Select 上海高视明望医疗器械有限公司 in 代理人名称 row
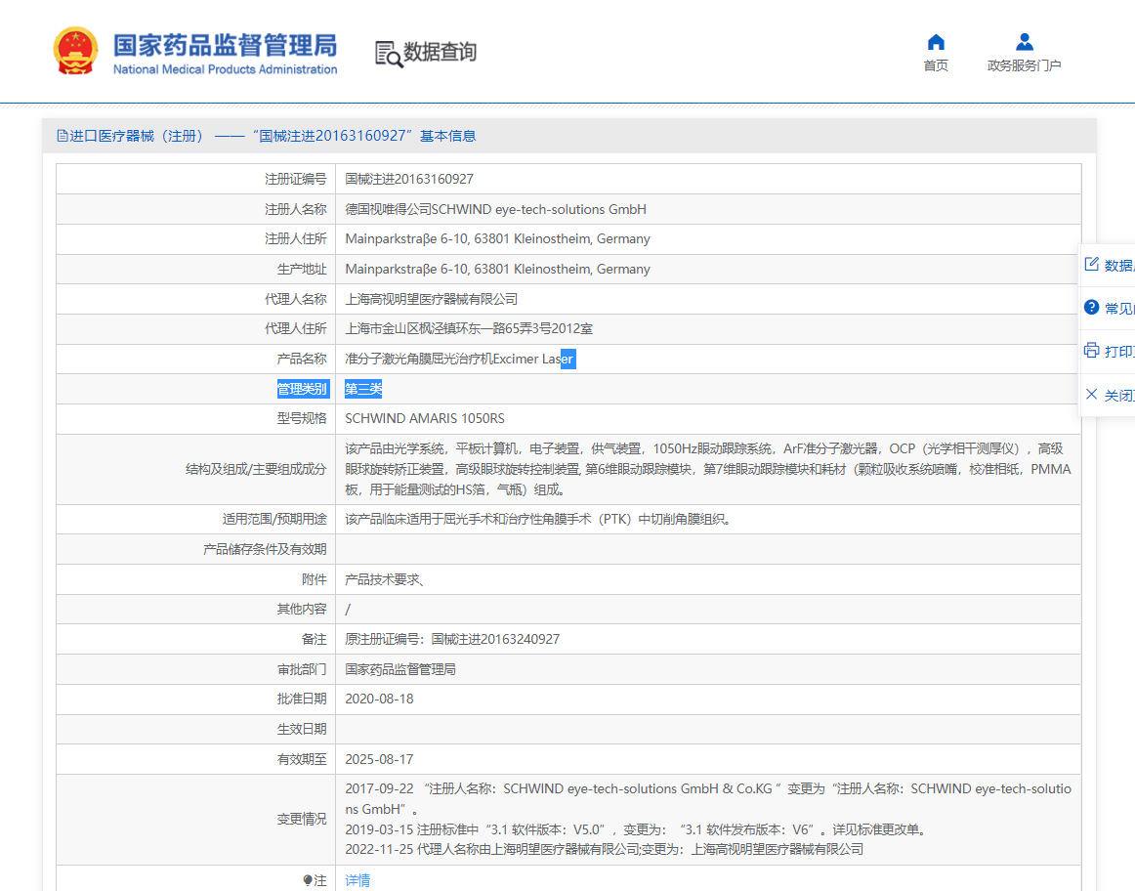Screen dimensions: 1135x891 [432, 299]
